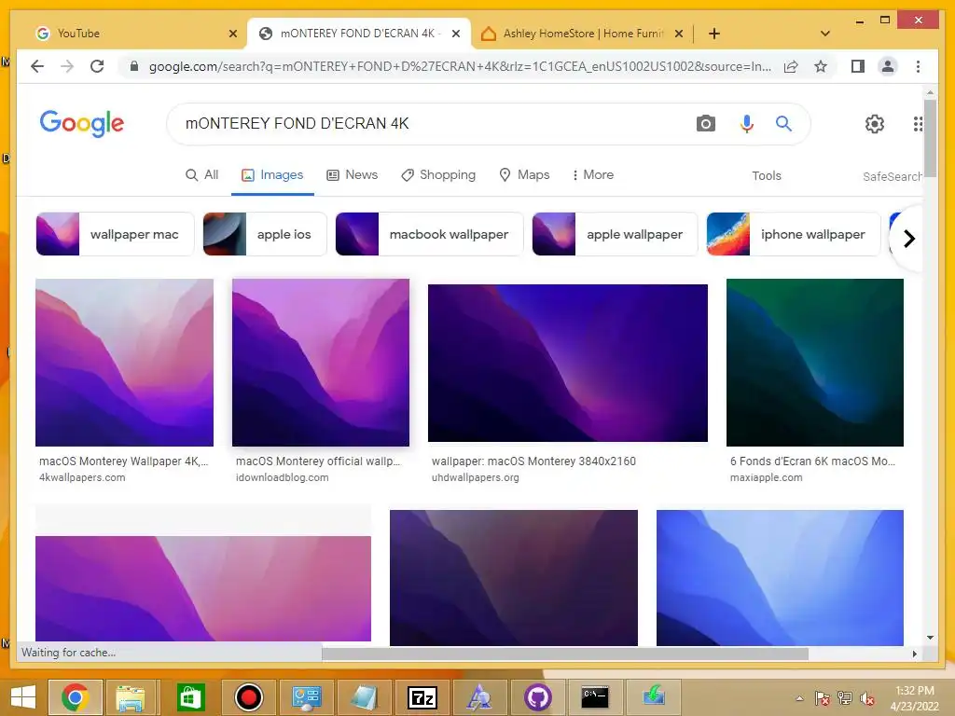Show more suggestion chips with right arrow
This screenshot has width=955, height=716.
click(x=908, y=239)
